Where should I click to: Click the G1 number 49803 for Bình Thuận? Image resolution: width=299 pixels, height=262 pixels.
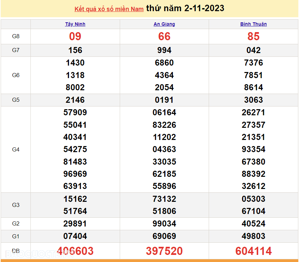[253, 236]
